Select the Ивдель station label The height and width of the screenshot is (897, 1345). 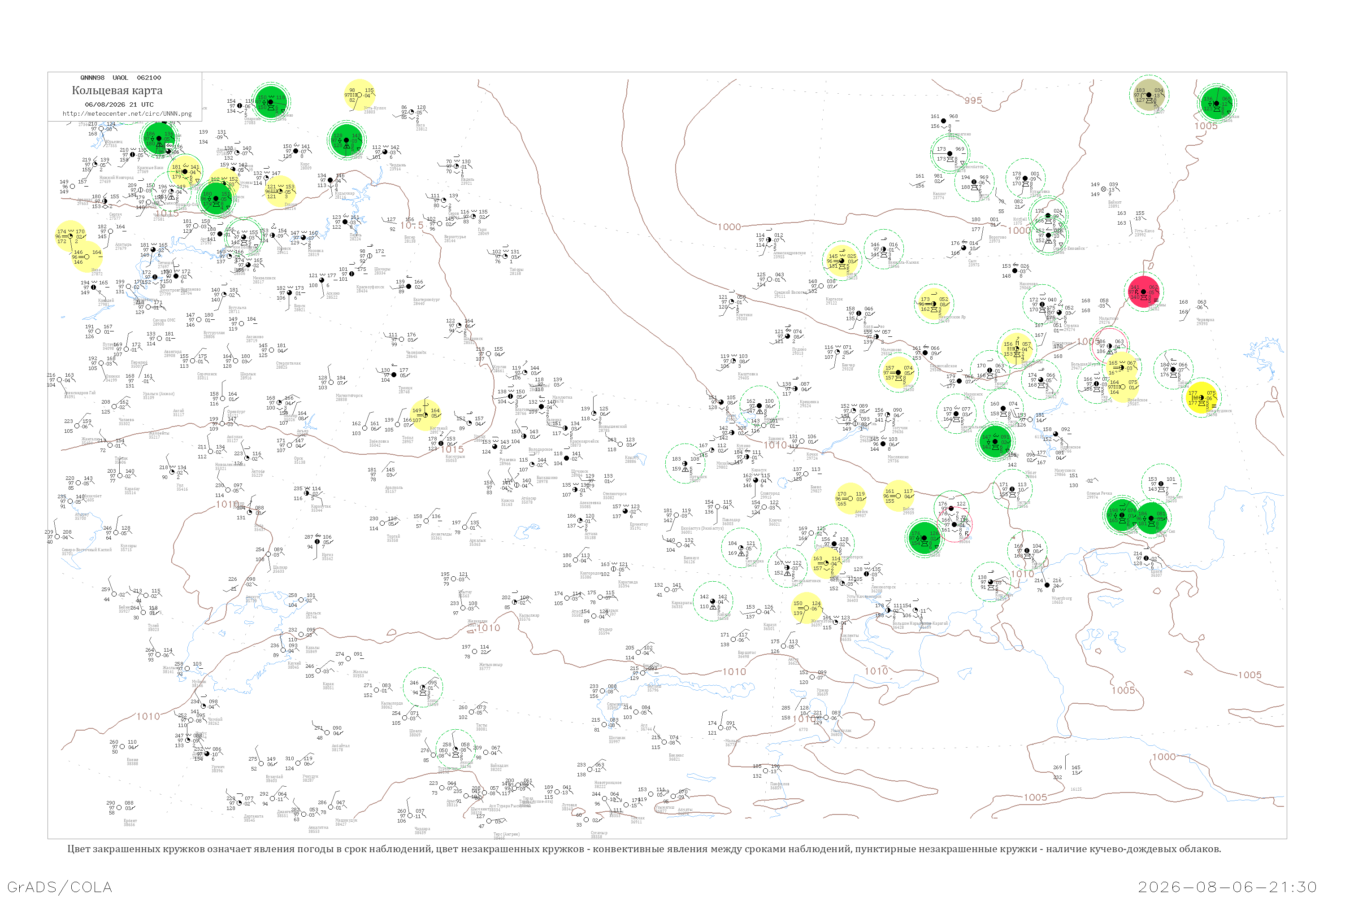467,180
